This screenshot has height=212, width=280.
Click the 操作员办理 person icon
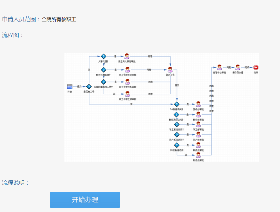click(x=238, y=67)
